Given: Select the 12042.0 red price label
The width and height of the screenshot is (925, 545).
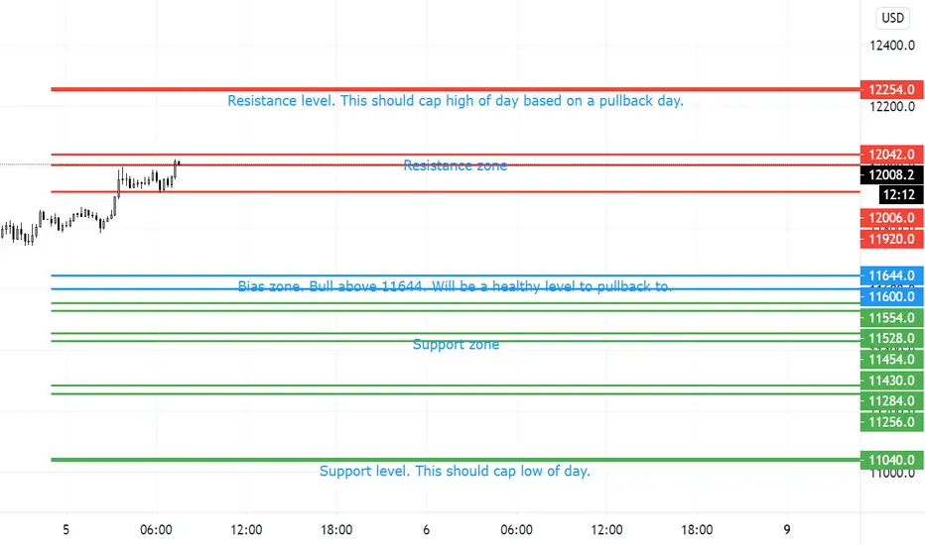Looking at the screenshot, I should 891,155.
